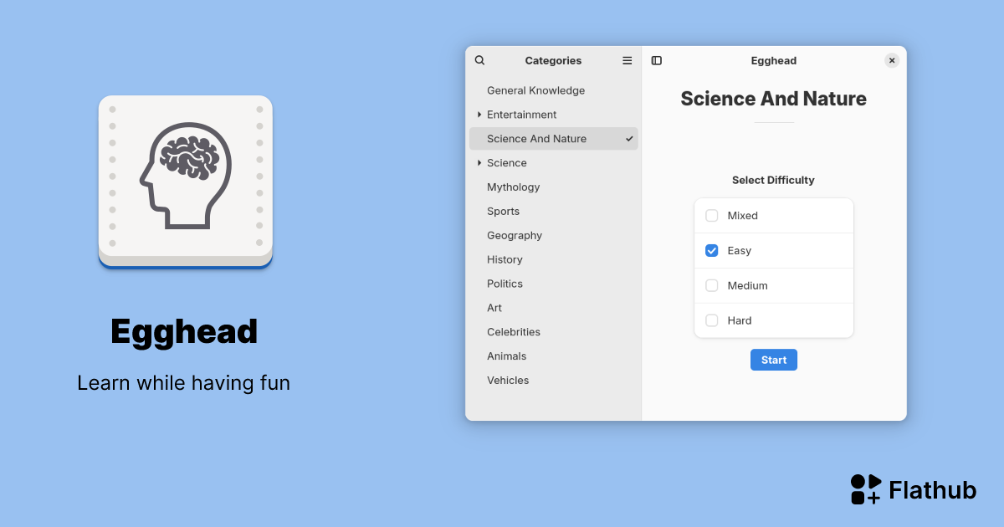This screenshot has width=1004, height=527.
Task: Choose the Geography category
Action: pos(514,235)
